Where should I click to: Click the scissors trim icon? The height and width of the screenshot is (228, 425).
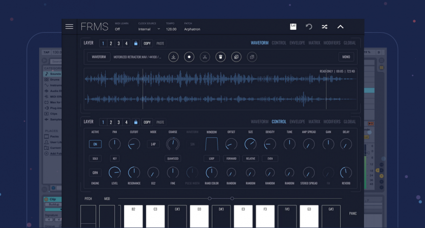(205, 57)
